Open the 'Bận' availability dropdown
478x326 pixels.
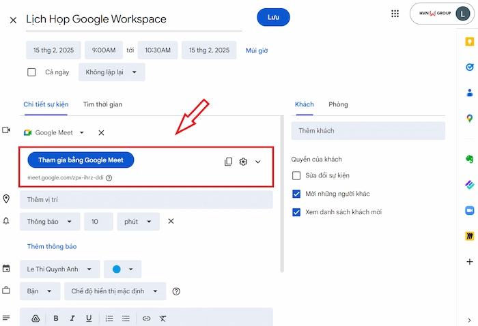point(39,291)
